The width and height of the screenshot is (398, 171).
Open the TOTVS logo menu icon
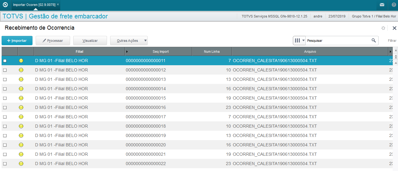(x=5, y=5)
